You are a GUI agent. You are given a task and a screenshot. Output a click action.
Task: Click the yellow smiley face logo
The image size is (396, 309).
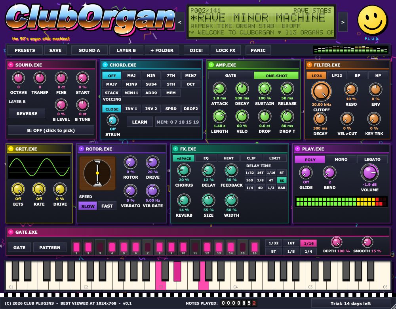[372, 20]
